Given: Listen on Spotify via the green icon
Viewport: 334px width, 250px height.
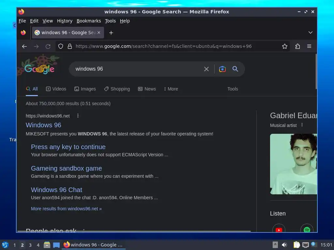Looking at the screenshot, I should pyautogui.click(x=307, y=229).
